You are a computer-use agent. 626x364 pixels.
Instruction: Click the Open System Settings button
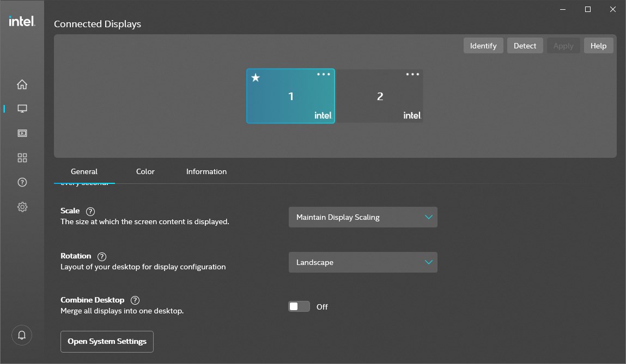tap(107, 342)
